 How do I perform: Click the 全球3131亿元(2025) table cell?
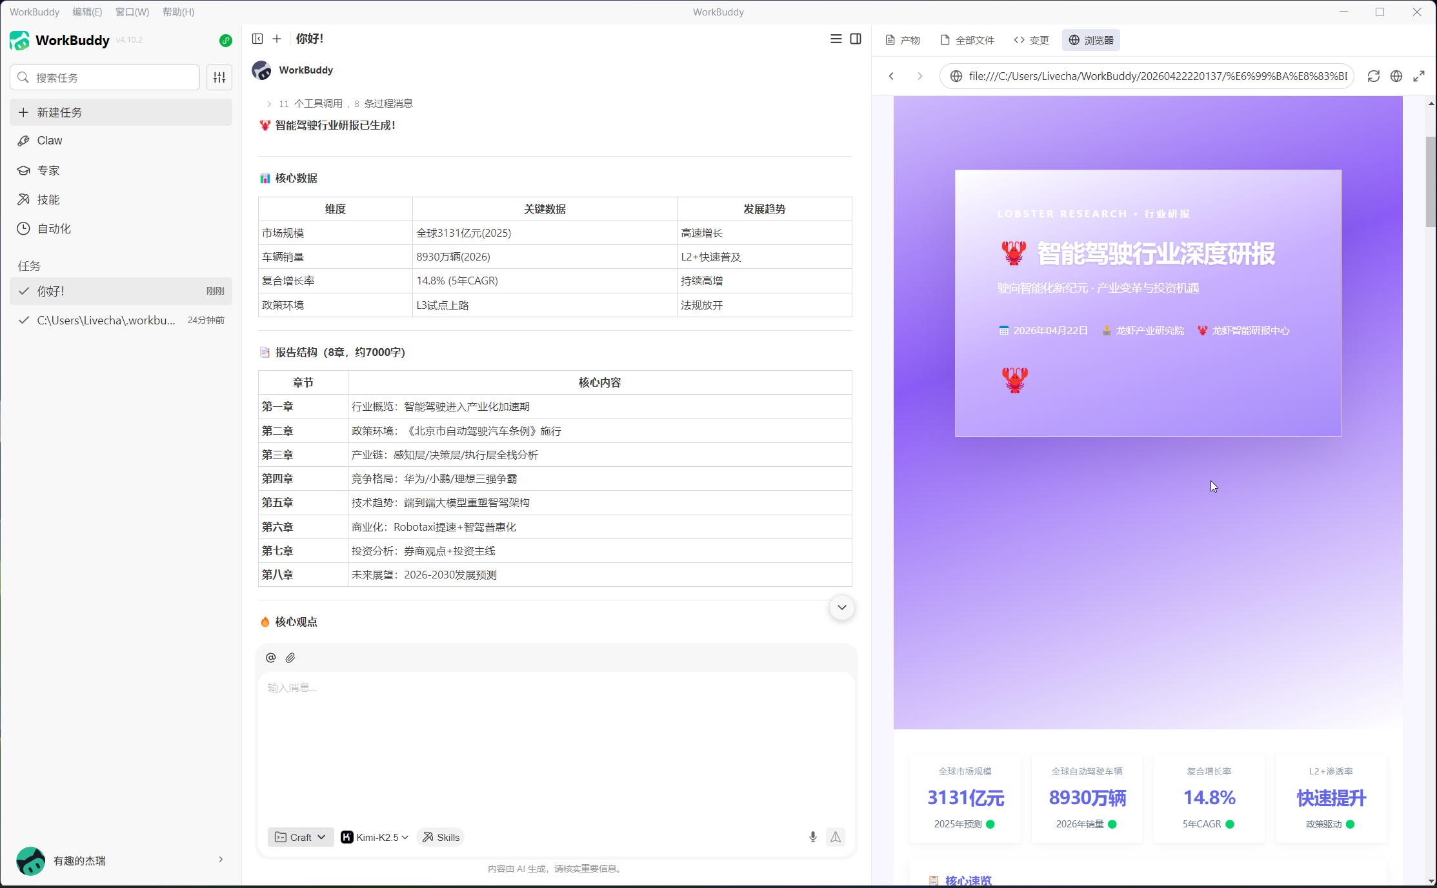545,233
